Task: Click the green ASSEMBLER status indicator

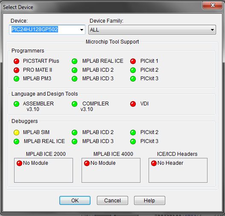Action: [x=16, y=104]
